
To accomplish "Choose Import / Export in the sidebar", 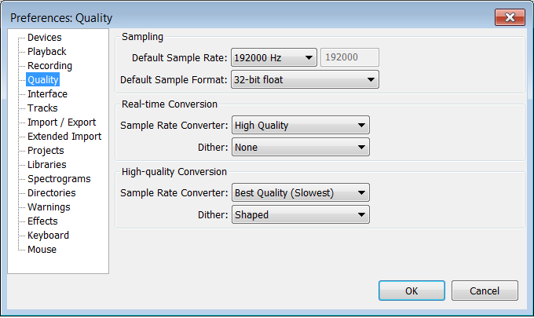I will click(x=61, y=122).
